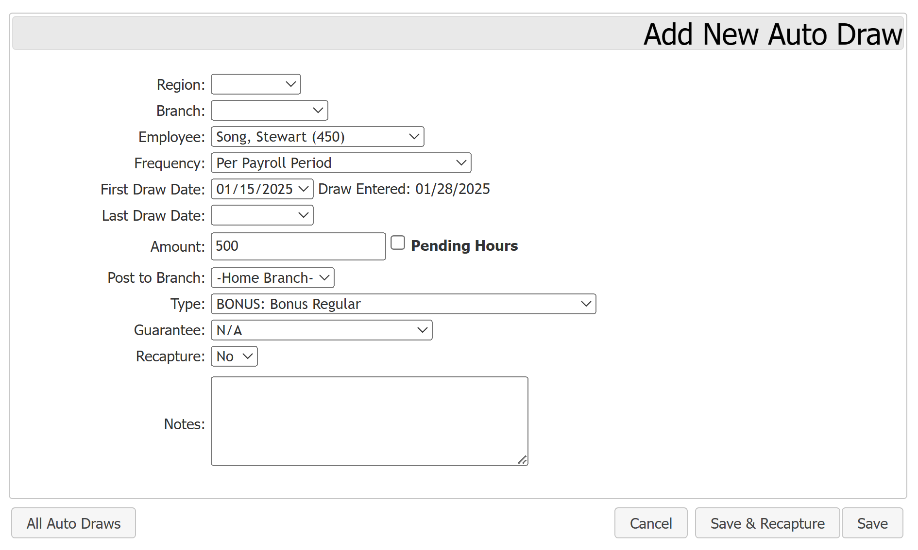Open the Branch dropdown
The height and width of the screenshot is (550, 918).
[x=270, y=111]
